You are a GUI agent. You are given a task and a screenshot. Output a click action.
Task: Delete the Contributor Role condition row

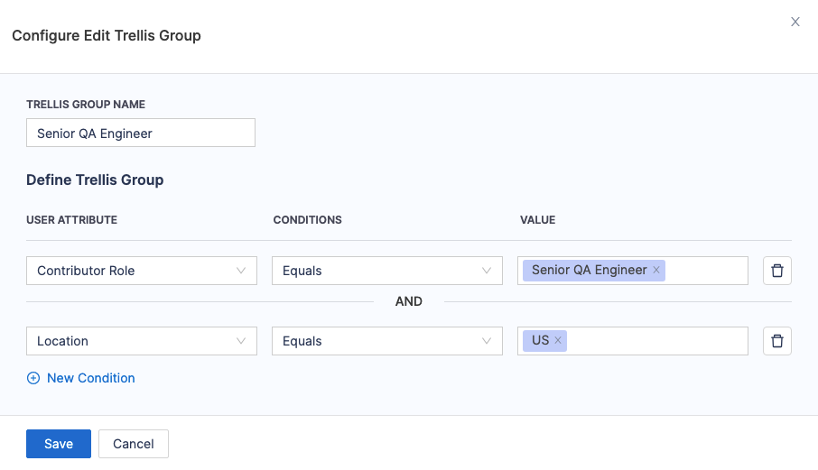(x=776, y=271)
